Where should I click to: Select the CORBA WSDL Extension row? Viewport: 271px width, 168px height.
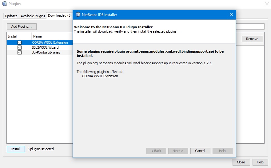40,42
